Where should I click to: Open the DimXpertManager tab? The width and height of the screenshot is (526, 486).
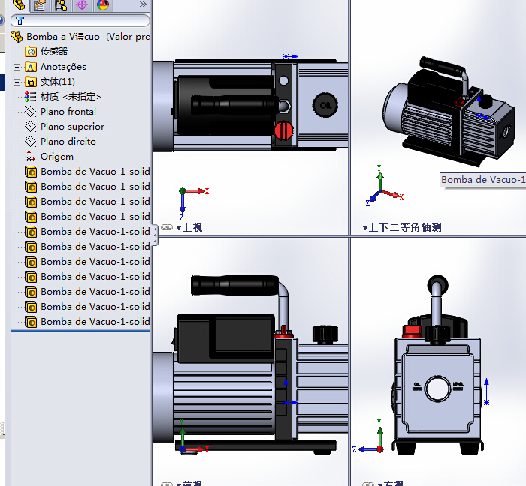(82, 5)
